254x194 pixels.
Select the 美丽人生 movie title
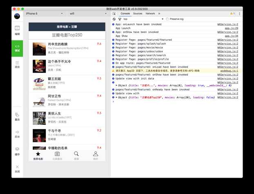pos(54,113)
